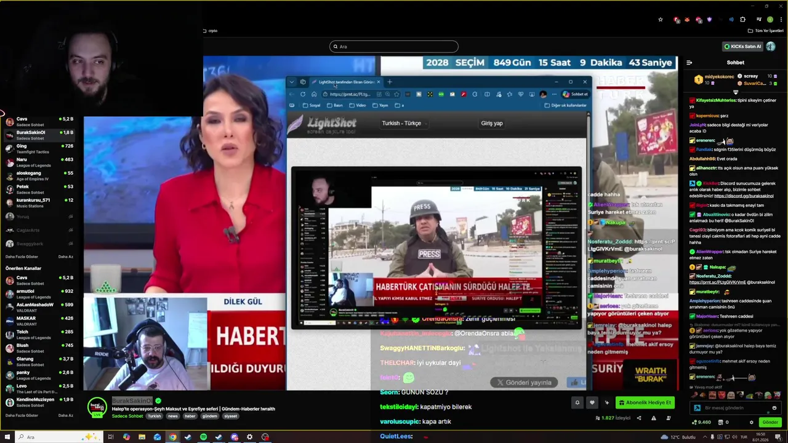
Task: Share the stream via the share icon
Action: coord(638,418)
